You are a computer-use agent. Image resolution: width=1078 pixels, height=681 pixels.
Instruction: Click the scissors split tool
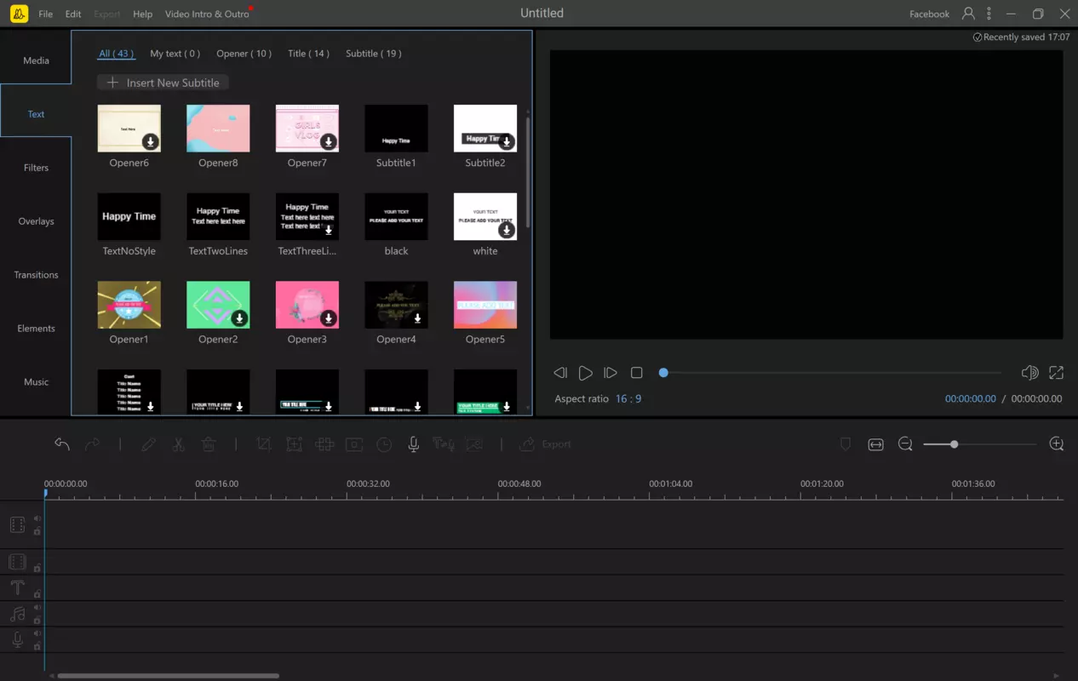click(x=178, y=444)
